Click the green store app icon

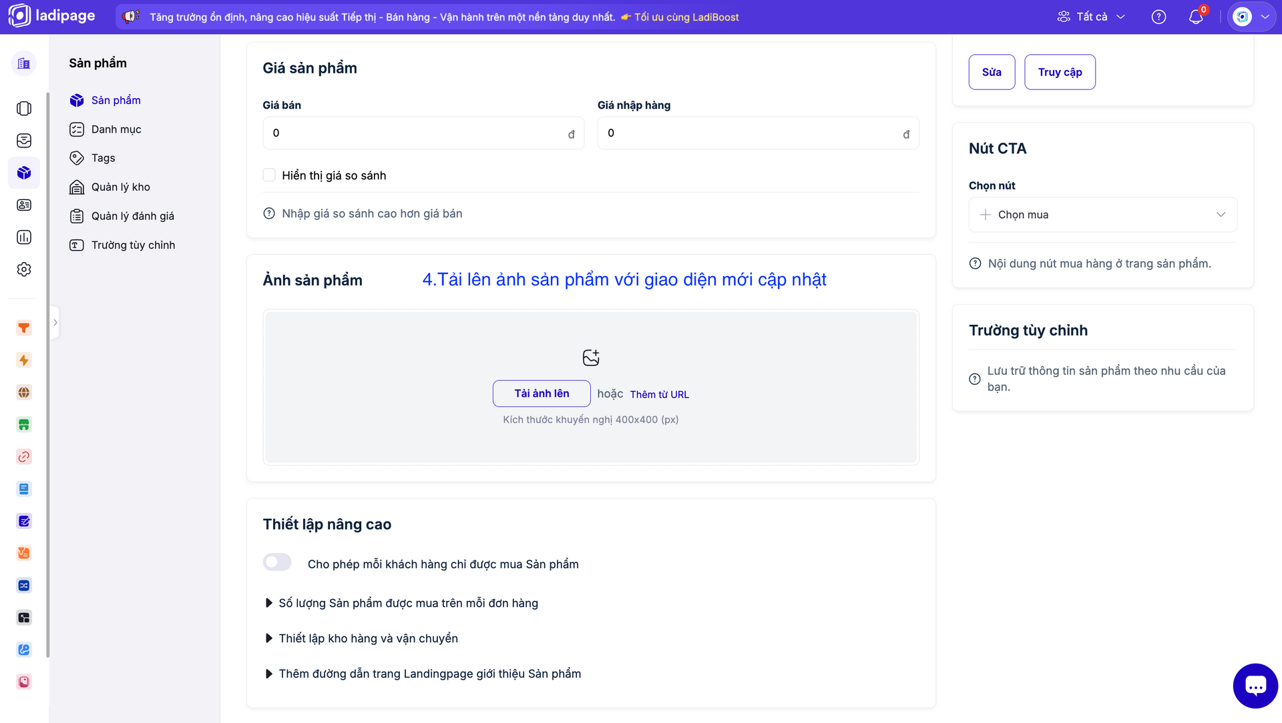point(24,425)
